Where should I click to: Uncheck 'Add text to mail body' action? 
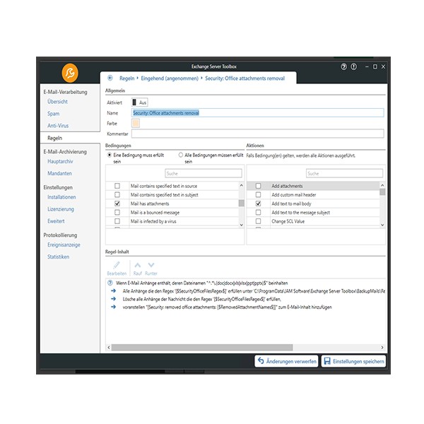click(258, 204)
